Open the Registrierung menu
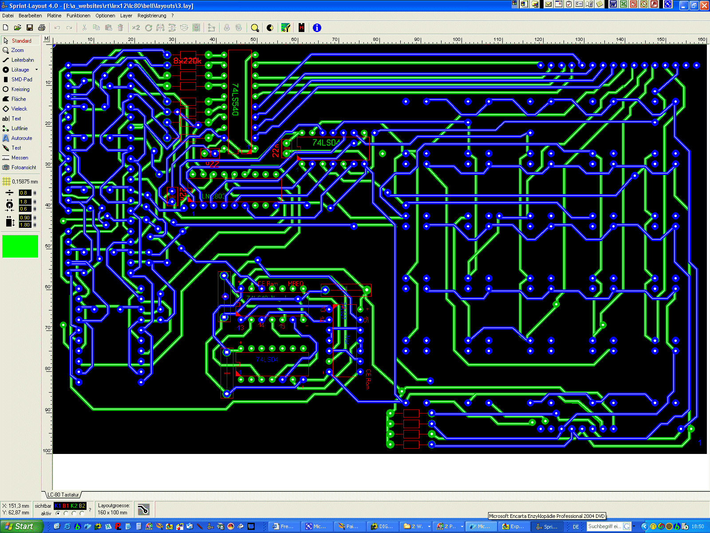Screen dimensions: 710x533 [152, 16]
